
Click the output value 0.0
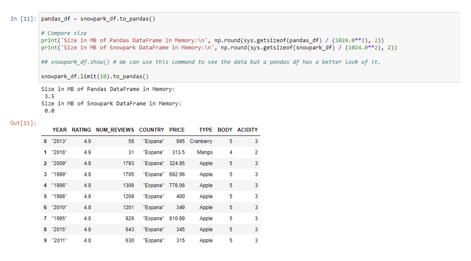click(49, 111)
